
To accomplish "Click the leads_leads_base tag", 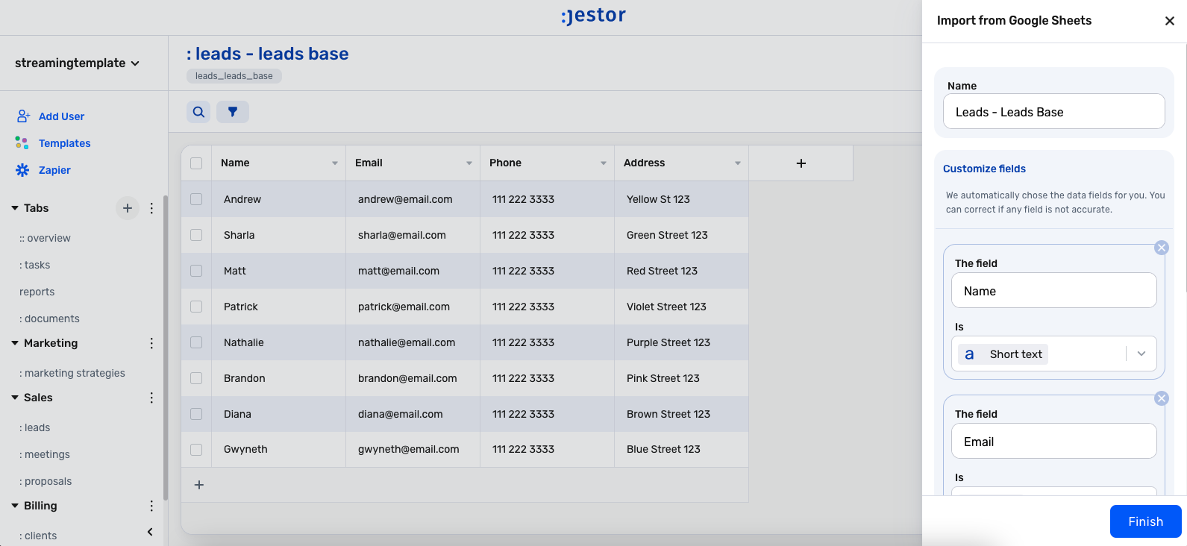I will click(x=234, y=76).
